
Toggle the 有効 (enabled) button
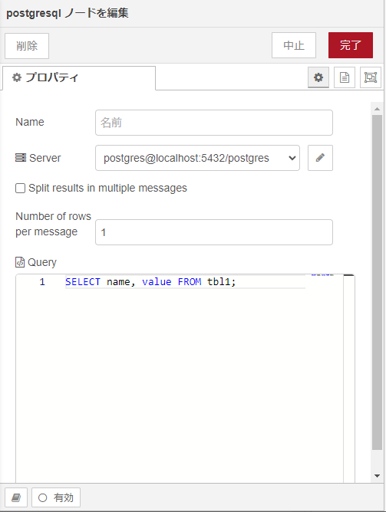pyautogui.click(x=56, y=497)
